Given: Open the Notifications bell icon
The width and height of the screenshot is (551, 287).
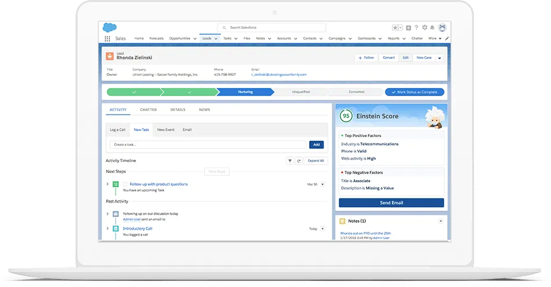Looking at the screenshot, I should (x=432, y=28).
